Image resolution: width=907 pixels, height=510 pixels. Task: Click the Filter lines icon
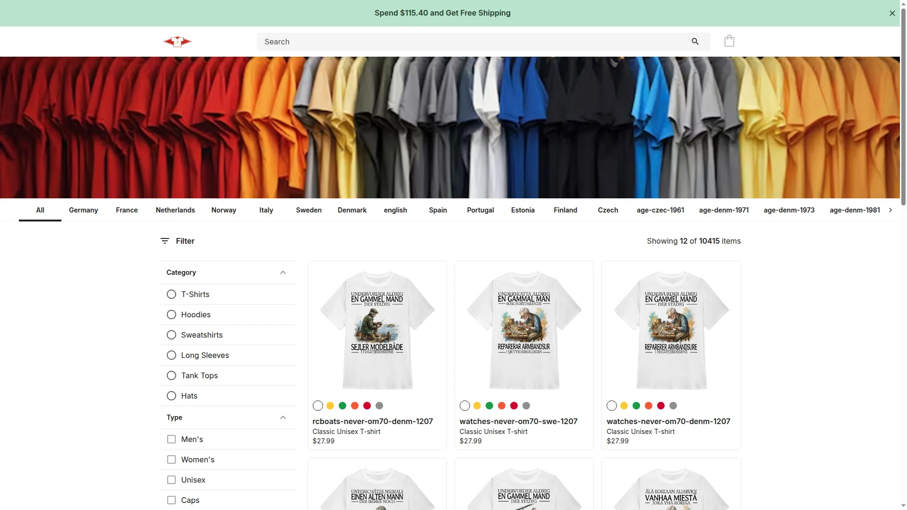pos(164,241)
